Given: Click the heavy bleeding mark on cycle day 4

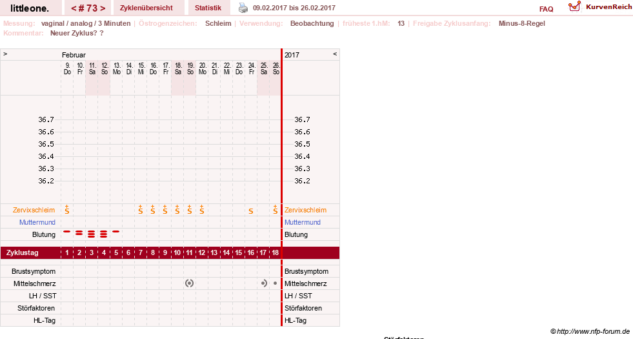Looking at the screenshot, I should (104, 234).
